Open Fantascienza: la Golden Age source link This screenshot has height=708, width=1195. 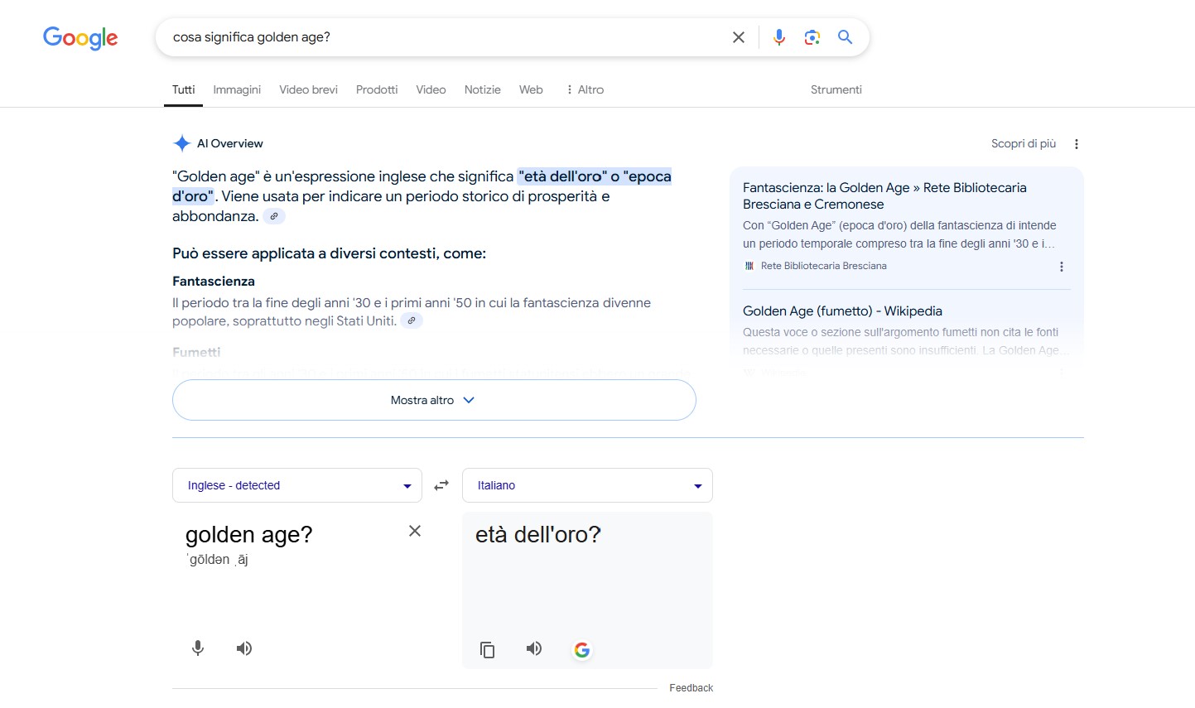pyautogui.click(x=884, y=195)
